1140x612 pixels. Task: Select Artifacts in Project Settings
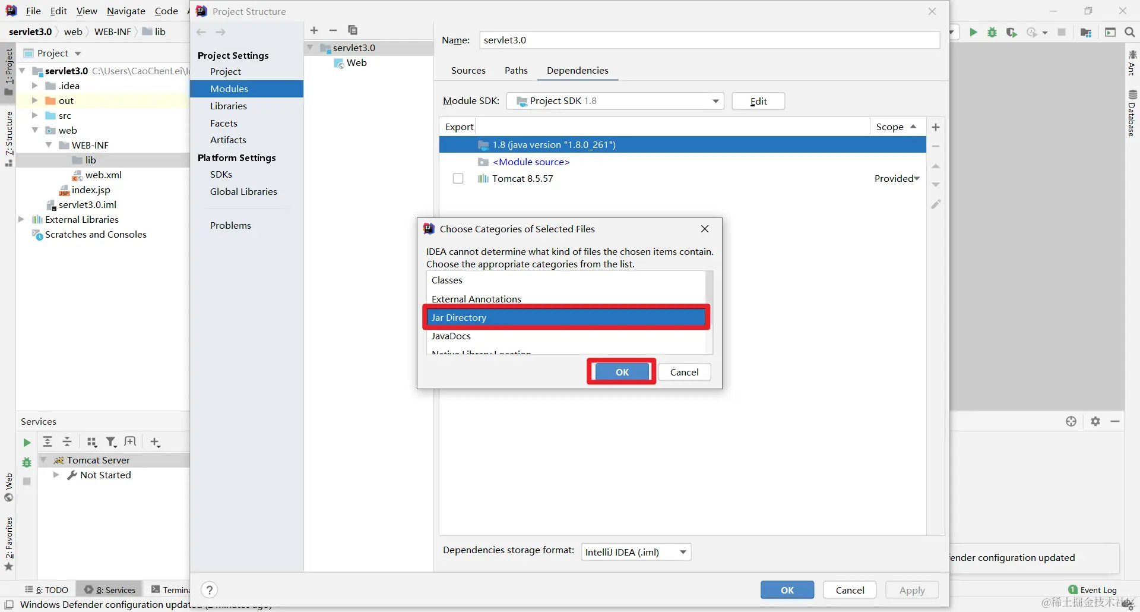coord(228,140)
